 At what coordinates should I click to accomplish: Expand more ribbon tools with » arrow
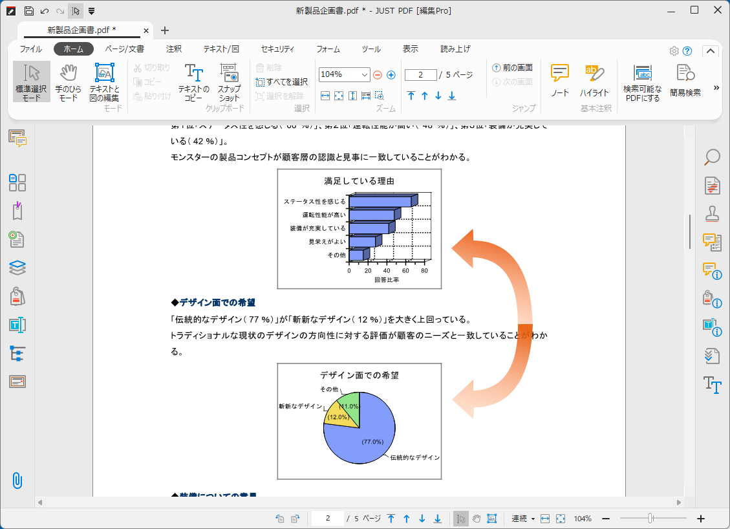[x=716, y=87]
